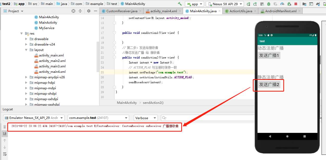The width and height of the screenshot is (326, 160).
Task: Click the sendAction2() editor breadcrumb
Action: (x=153, y=103)
